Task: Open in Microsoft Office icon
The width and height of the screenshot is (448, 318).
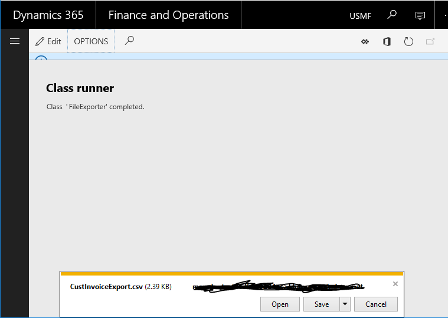Action: pos(387,41)
